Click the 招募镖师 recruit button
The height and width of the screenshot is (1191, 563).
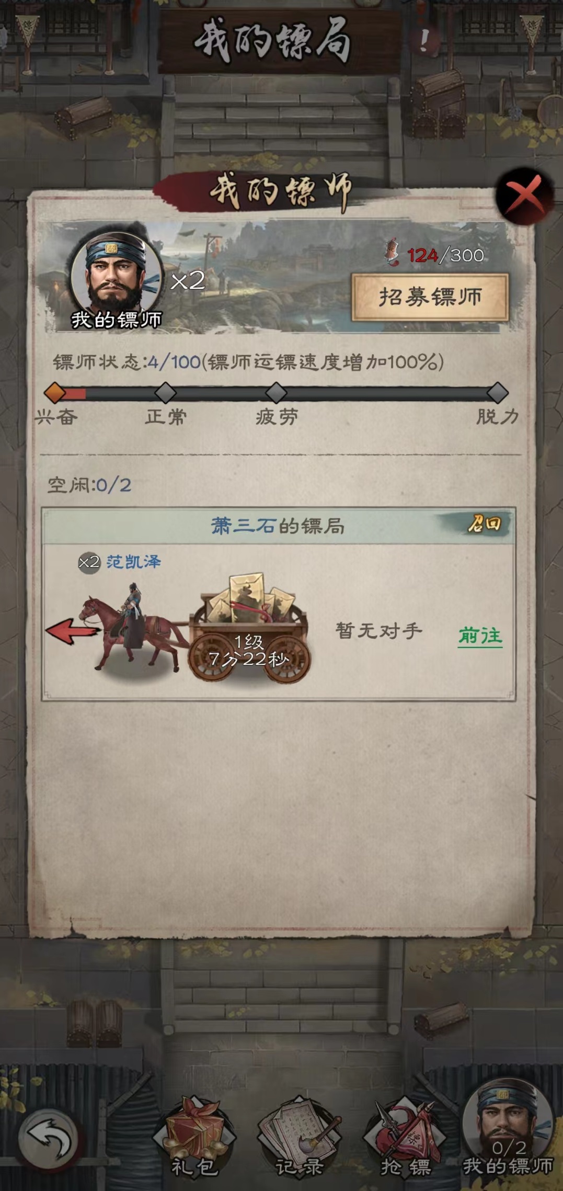[x=430, y=297]
